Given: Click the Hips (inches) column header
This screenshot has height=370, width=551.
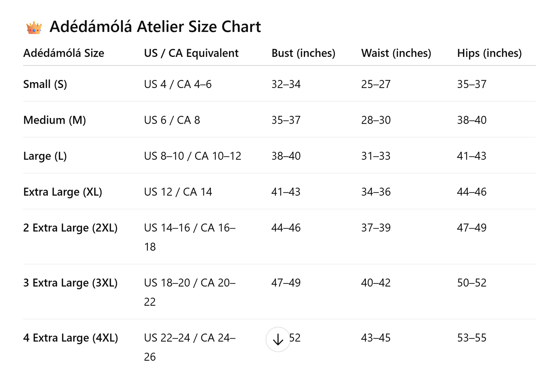Looking at the screenshot, I should coord(489,53).
